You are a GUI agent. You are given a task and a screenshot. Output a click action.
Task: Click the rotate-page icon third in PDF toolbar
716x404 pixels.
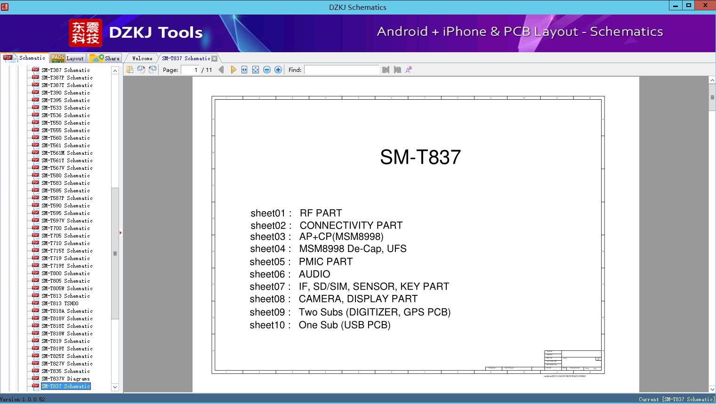click(x=152, y=70)
